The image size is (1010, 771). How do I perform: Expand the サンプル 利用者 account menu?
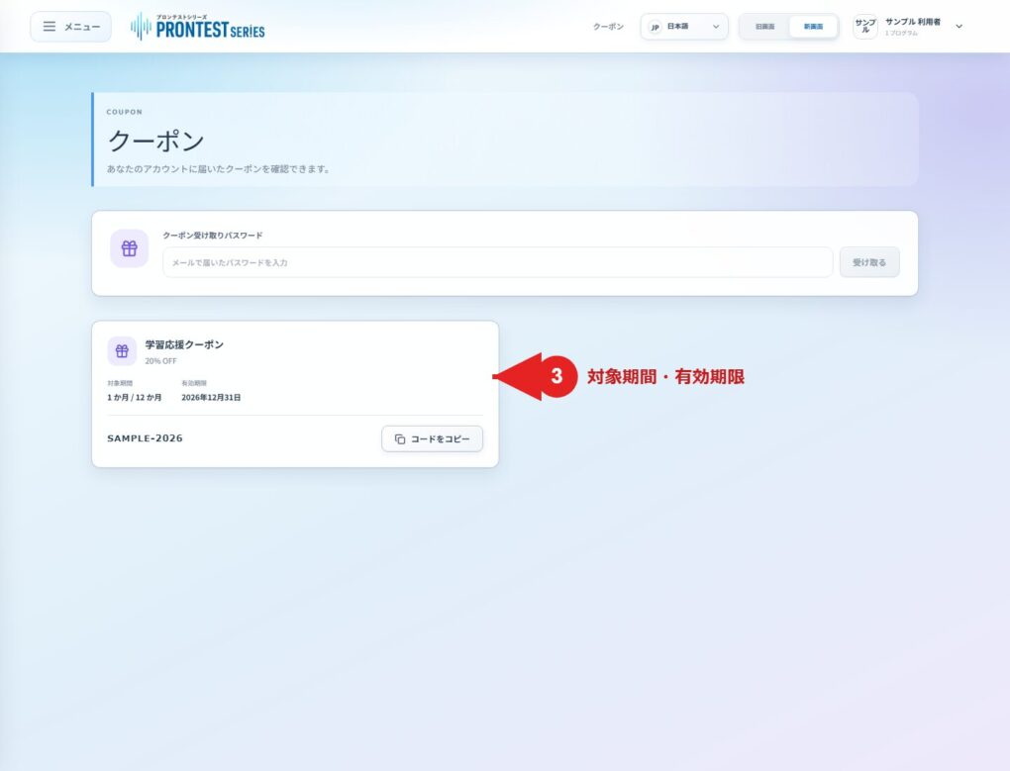click(x=908, y=27)
